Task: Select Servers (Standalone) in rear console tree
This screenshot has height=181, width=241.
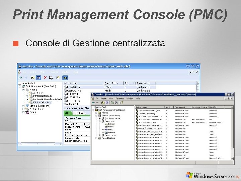Action: click(40, 106)
